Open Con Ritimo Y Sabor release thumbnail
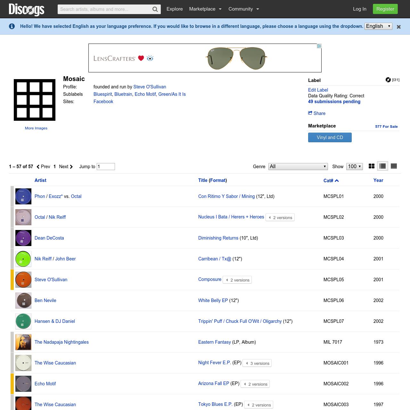 point(23,196)
